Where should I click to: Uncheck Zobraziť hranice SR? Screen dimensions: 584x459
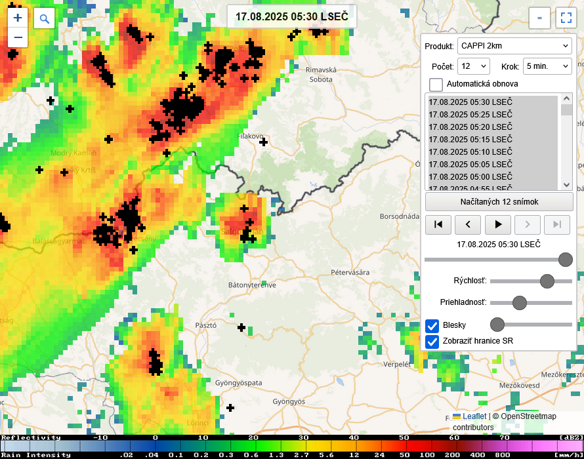[x=432, y=342]
